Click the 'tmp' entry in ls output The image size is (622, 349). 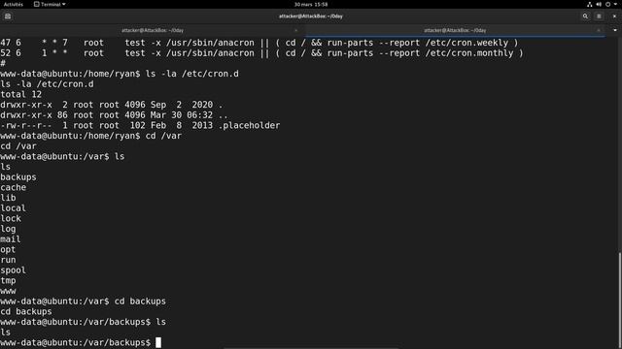click(x=8, y=280)
